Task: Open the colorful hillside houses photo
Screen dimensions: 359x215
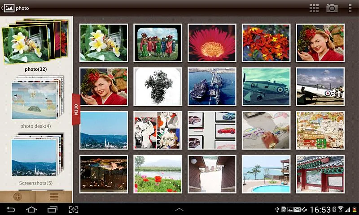Action: [x=320, y=130]
